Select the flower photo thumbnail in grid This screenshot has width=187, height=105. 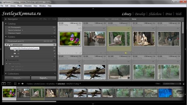click(x=70, y=39)
